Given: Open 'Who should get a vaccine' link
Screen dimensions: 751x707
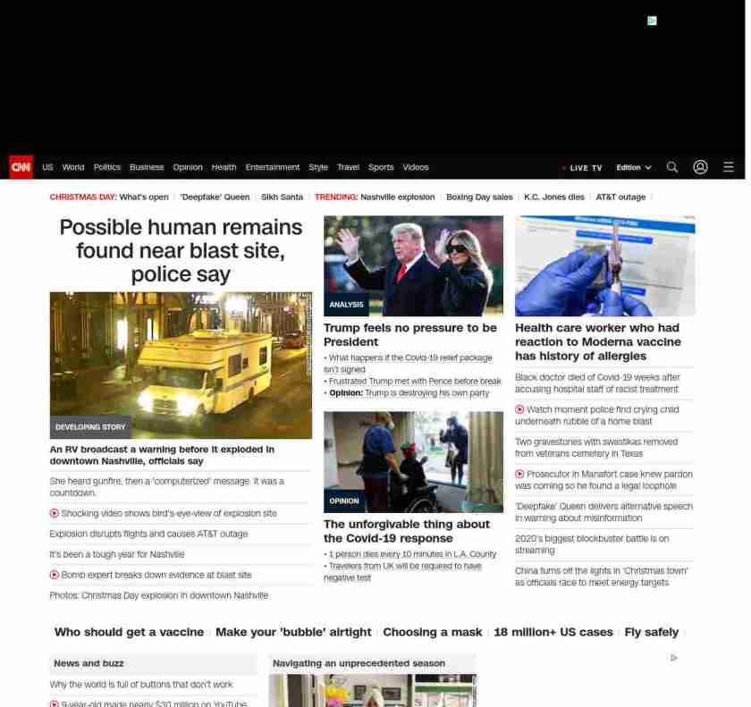Looking at the screenshot, I should [129, 632].
